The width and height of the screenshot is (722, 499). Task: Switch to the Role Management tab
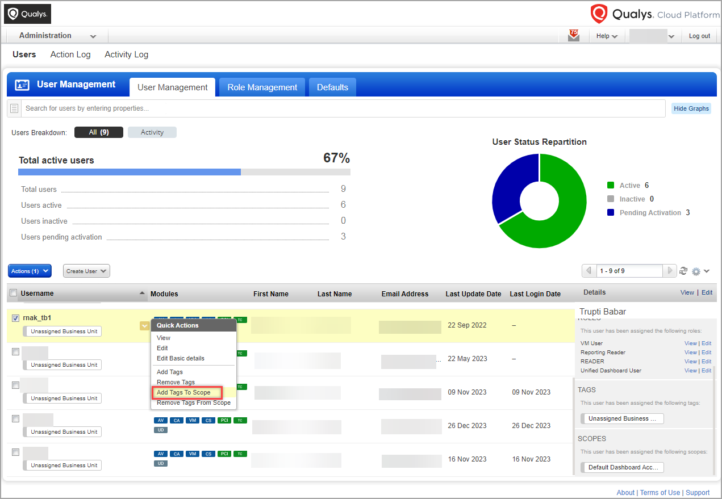click(x=262, y=87)
